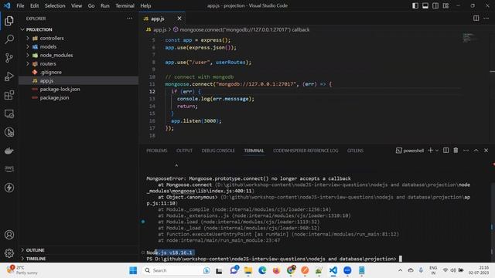Open the AWS Toolkit view

[9, 169]
